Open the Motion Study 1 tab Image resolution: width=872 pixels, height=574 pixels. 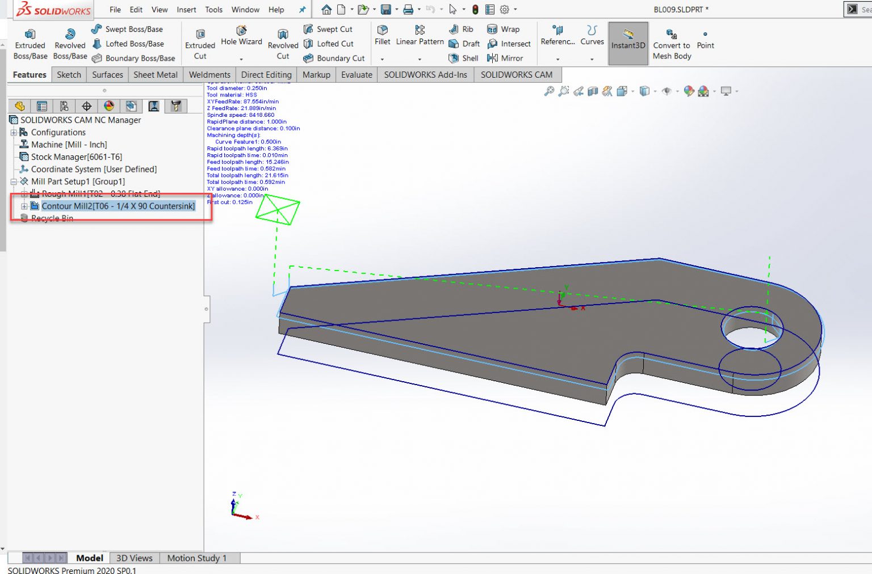[x=196, y=558]
